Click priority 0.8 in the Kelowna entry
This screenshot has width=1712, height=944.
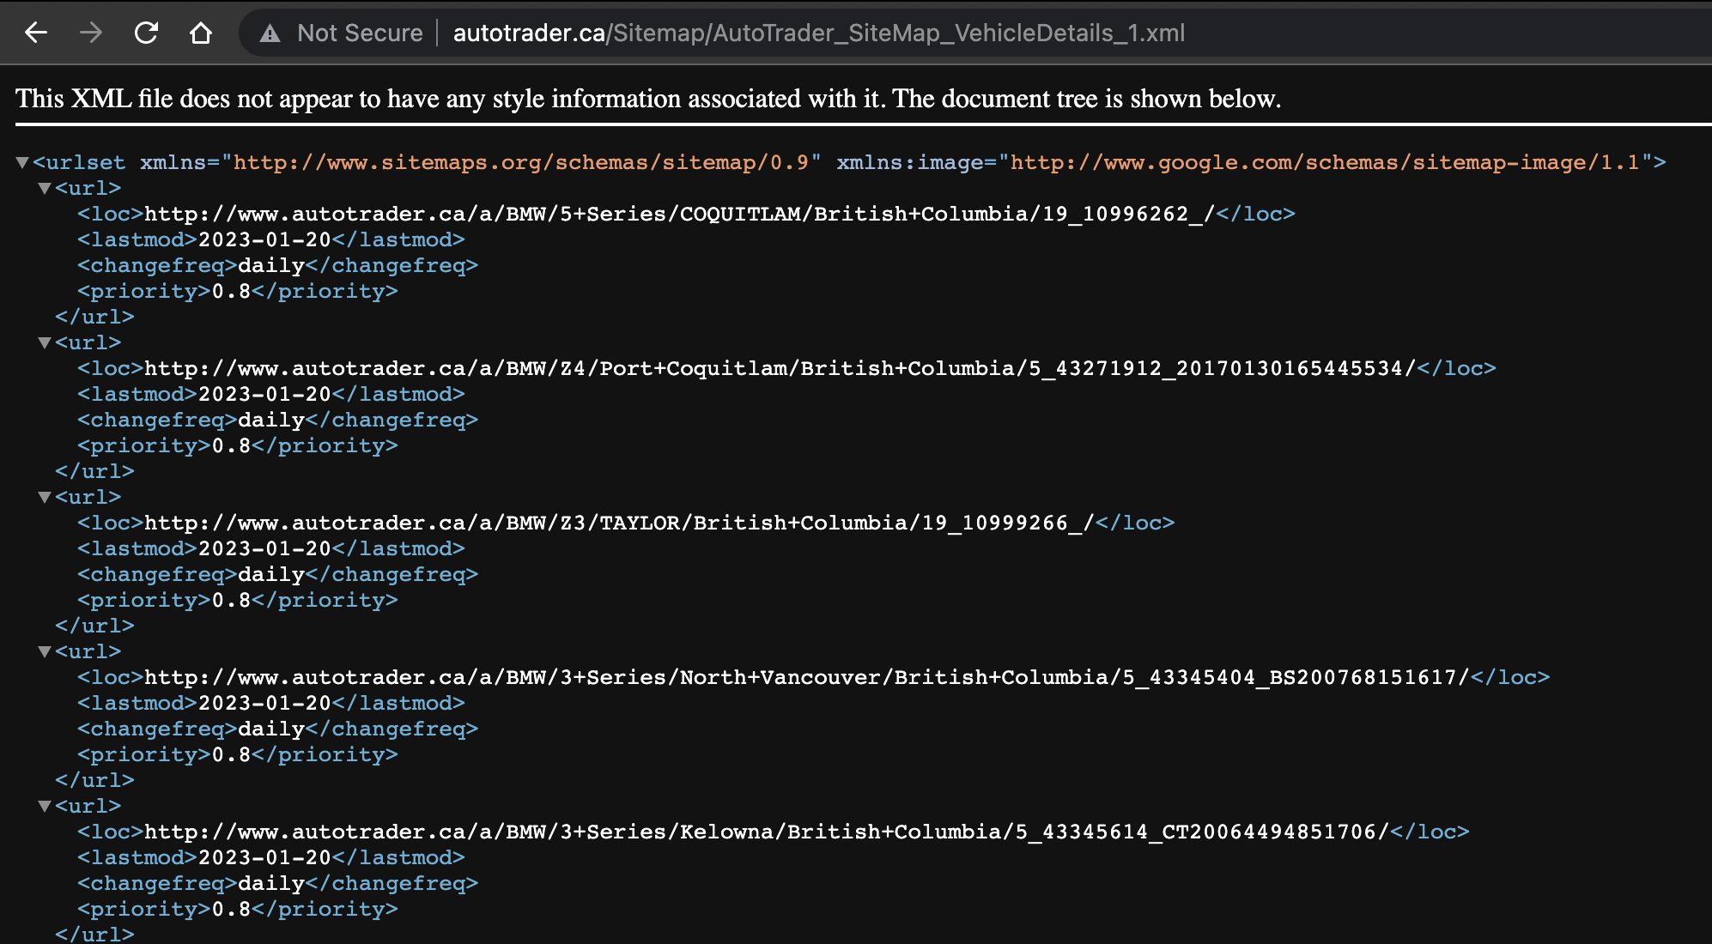pos(231,909)
